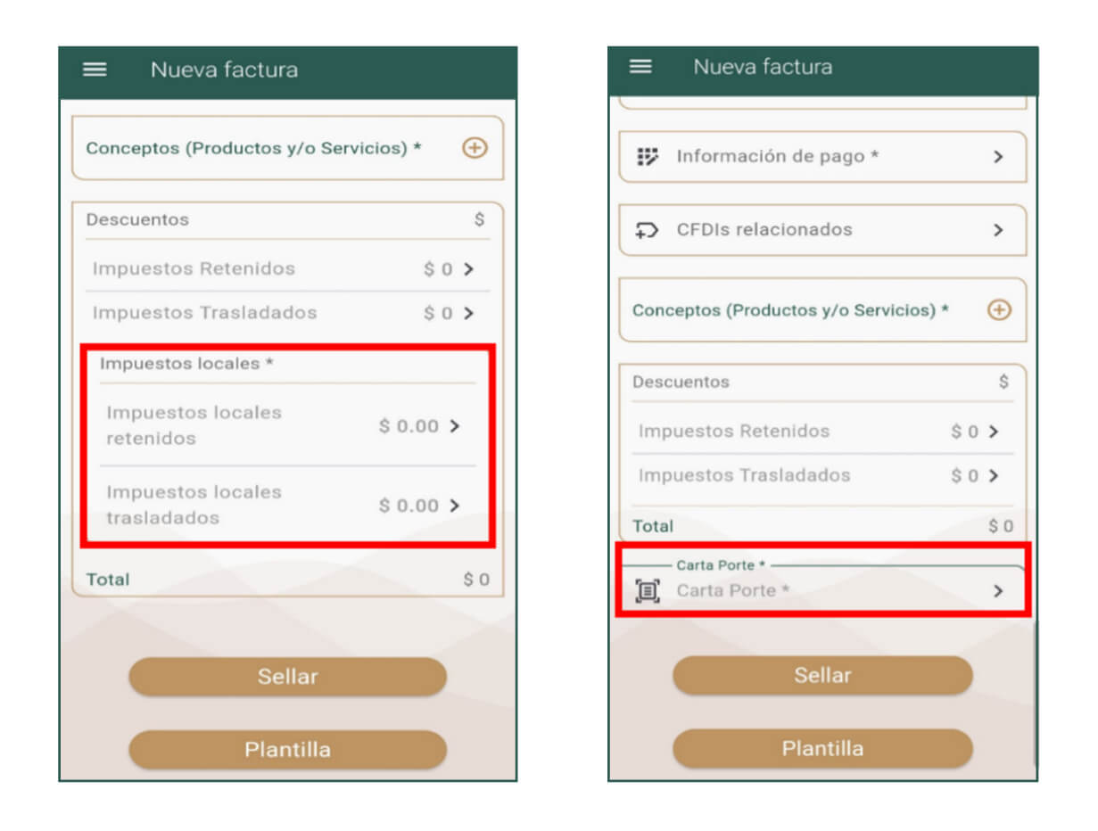Click the Carta Porte document icon
1098x831 pixels.
[648, 590]
